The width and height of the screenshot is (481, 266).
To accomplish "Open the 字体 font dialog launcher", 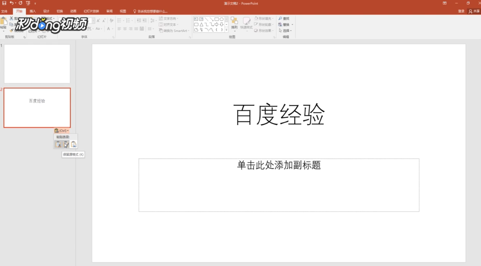I will (x=113, y=37).
